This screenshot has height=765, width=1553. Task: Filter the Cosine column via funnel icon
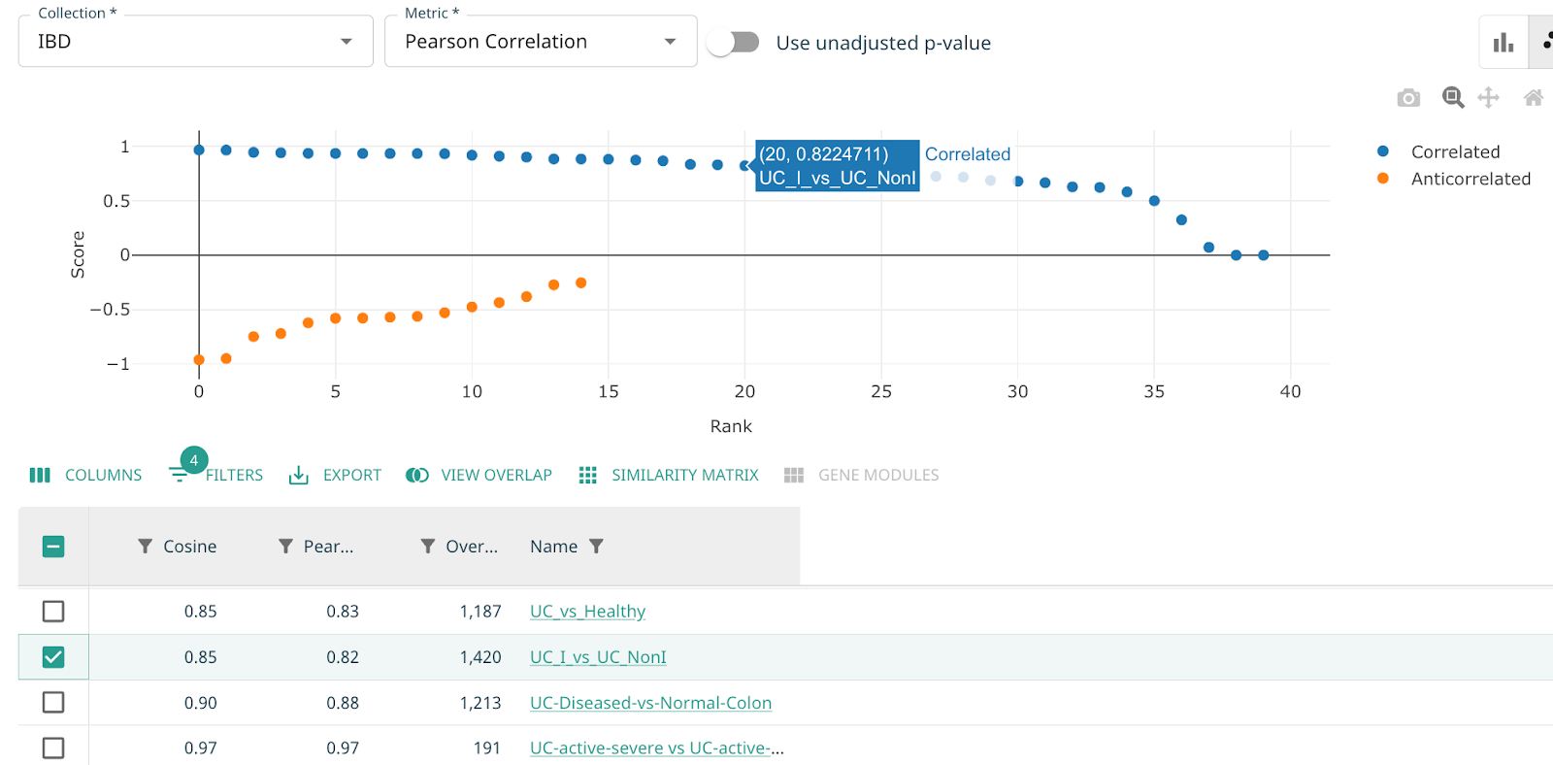point(145,547)
